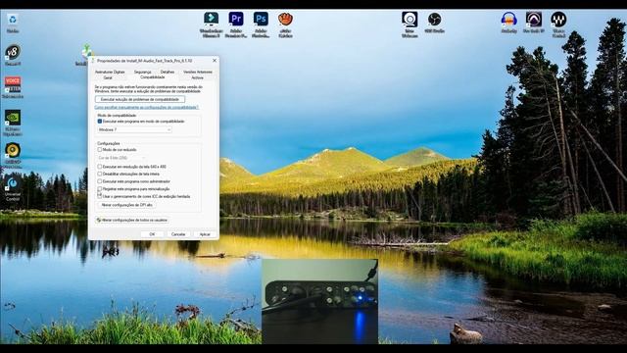This screenshot has height=353, width=627.
Task: Click the Cancelar button
Action: click(178, 234)
